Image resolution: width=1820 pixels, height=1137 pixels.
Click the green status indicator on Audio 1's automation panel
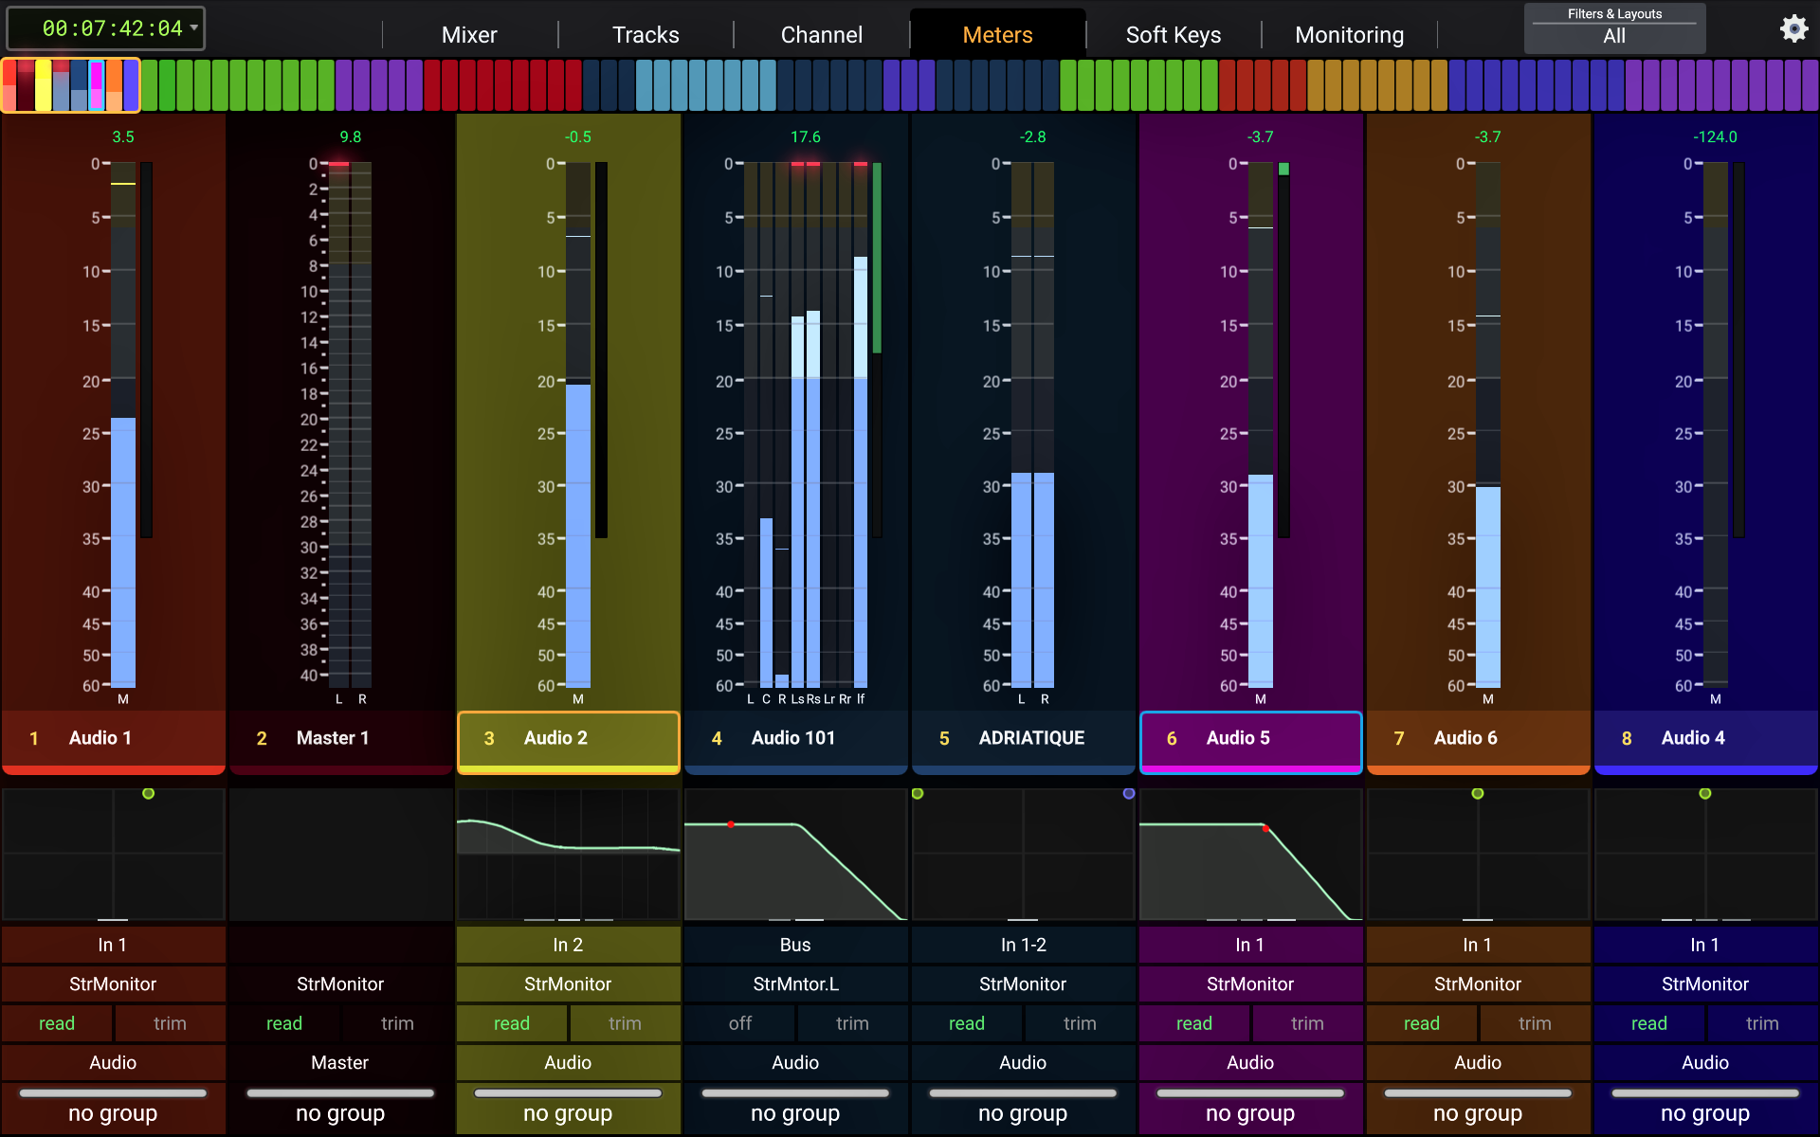click(149, 794)
